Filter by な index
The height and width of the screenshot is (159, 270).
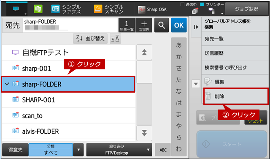(179, 91)
